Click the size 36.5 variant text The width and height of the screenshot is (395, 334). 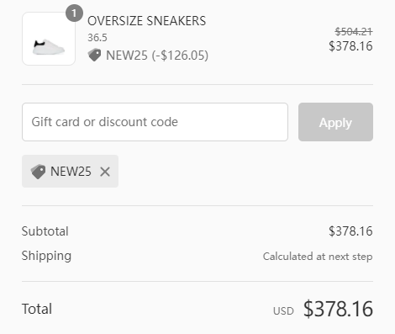coord(97,38)
